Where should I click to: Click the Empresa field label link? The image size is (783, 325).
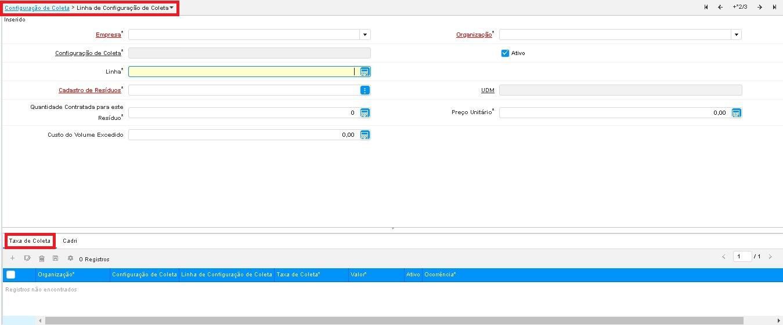108,35
